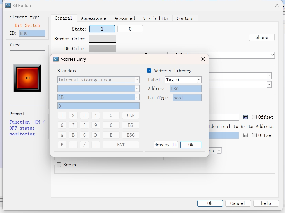This screenshot has height=213, width=285.
Task: Switch to the Appearance tab
Action: pyautogui.click(x=93, y=18)
